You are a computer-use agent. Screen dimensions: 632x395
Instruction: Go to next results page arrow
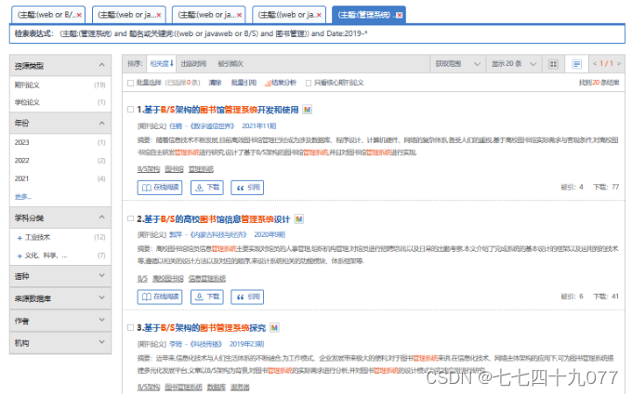coord(619,64)
